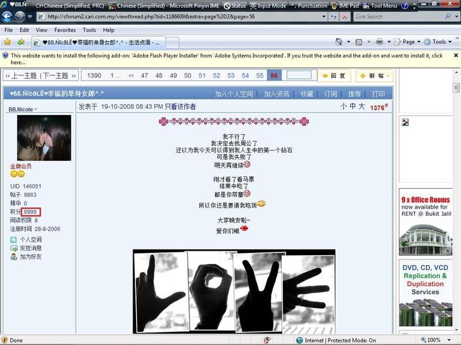
Task: Open the Print options dropdown arrow
Action: [x=388, y=42]
